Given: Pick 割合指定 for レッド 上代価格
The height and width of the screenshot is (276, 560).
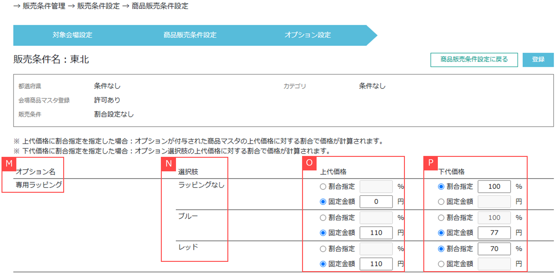Looking at the screenshot, I should tap(323, 249).
